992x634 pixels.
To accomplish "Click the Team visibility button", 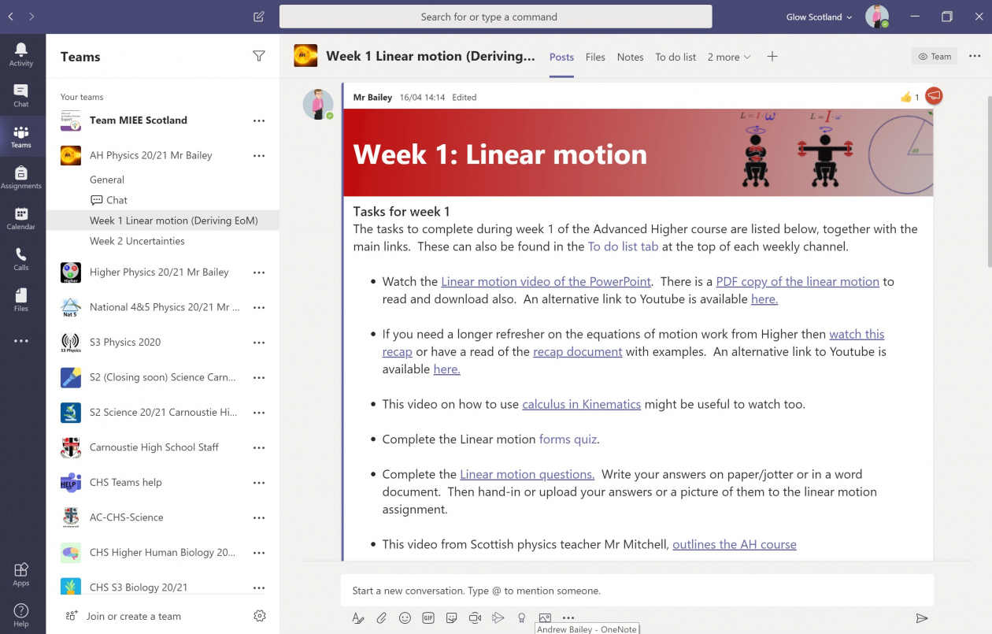I will tap(935, 56).
